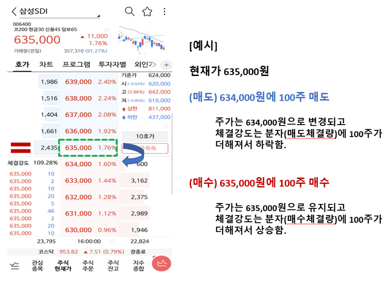
Task: Tap the small popup icon beside 16:00:00
Action: tap(113, 242)
